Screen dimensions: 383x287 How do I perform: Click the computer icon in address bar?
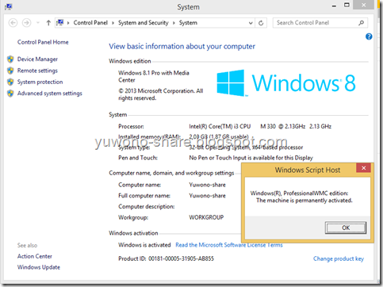pos(60,23)
